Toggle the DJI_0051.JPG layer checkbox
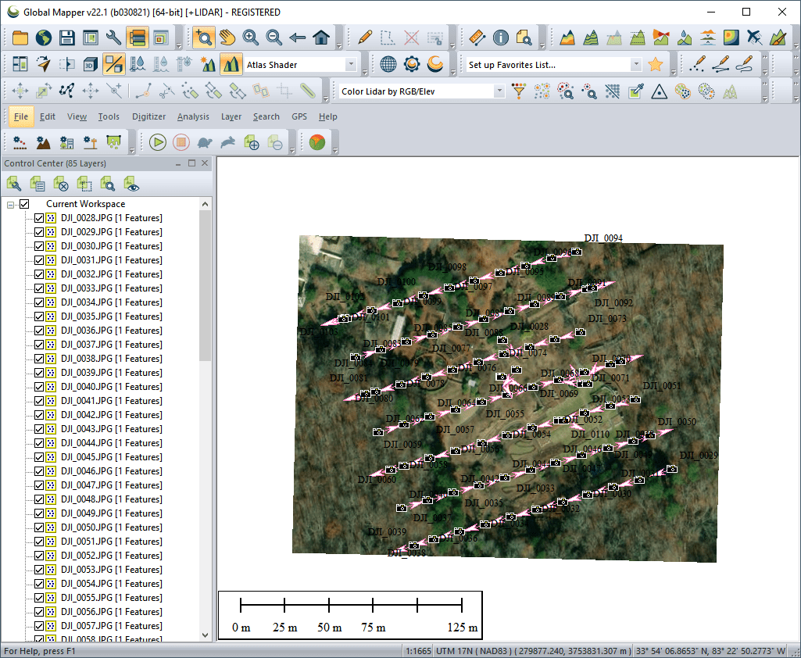The image size is (801, 658). tap(39, 542)
